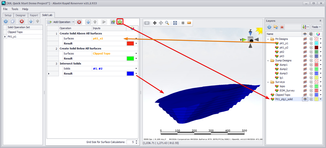Viewport: 326px width, 148px height.
Task: Click the zoom to extents icon
Action: [175, 23]
